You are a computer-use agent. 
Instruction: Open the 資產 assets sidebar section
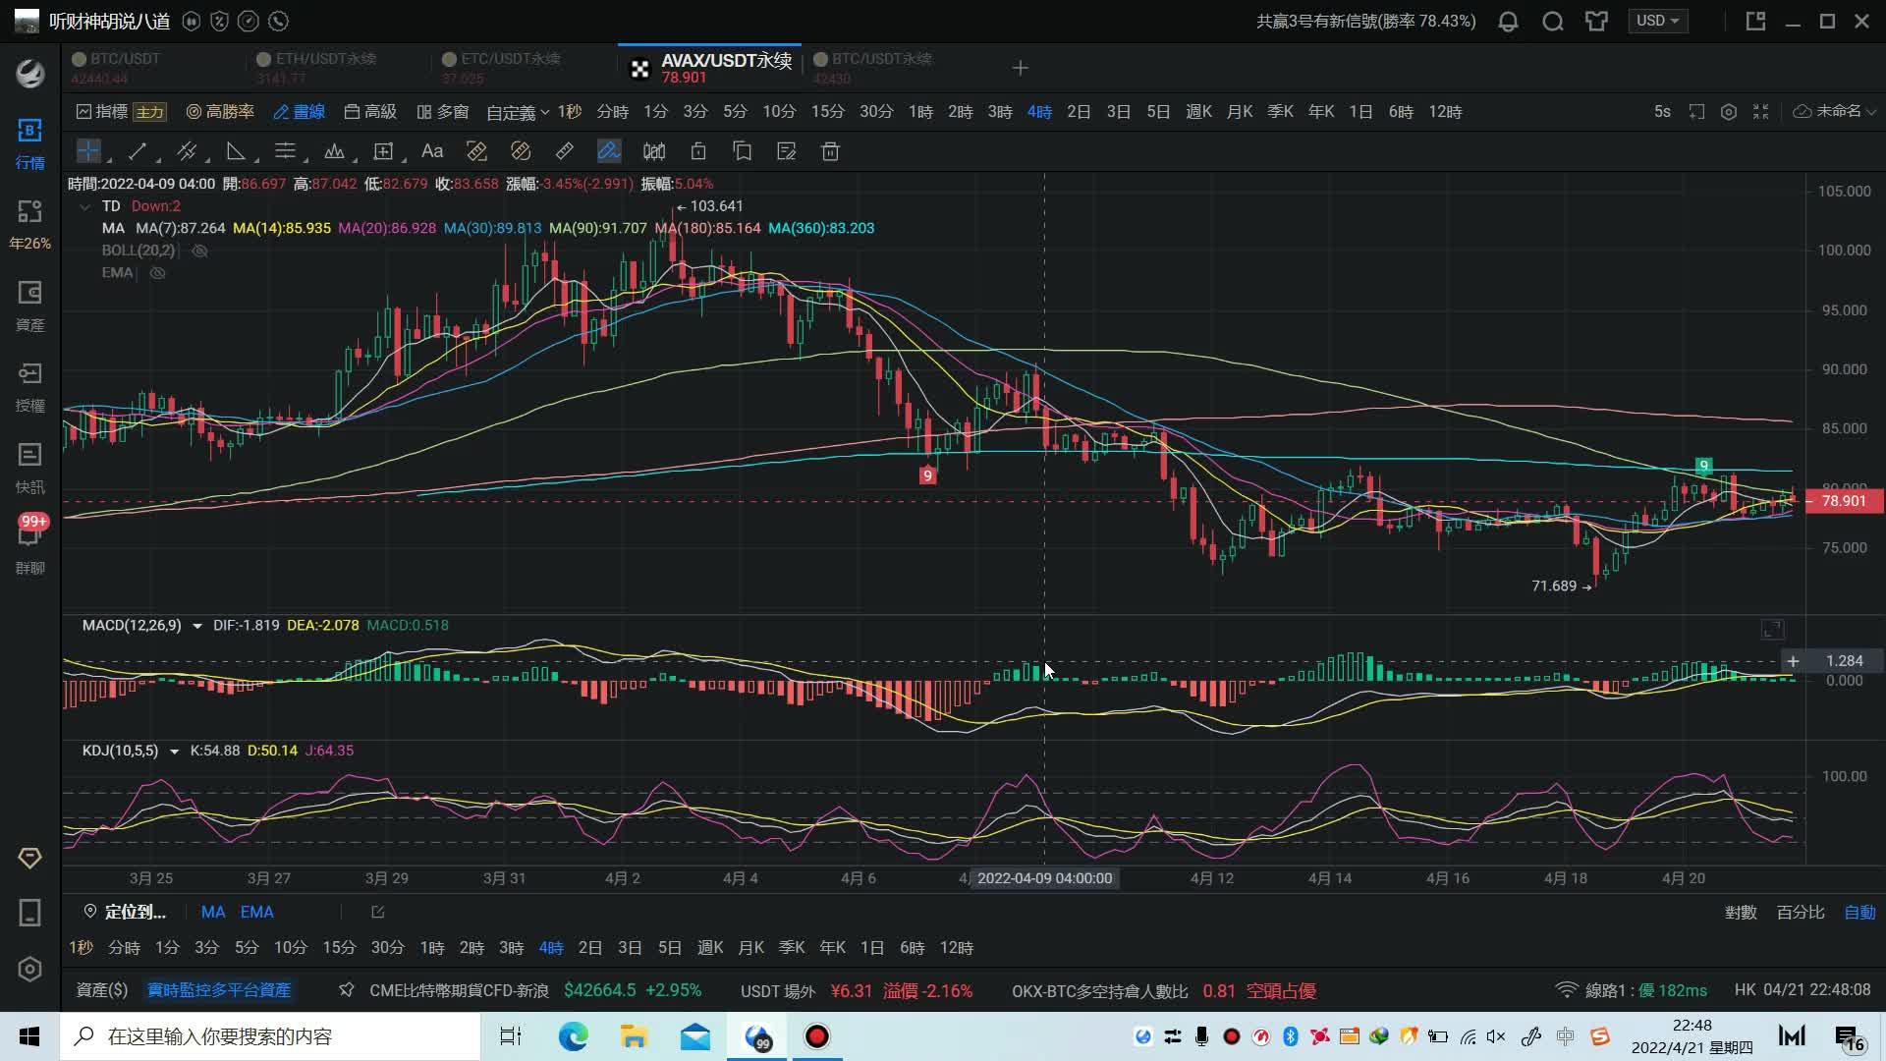tap(29, 307)
